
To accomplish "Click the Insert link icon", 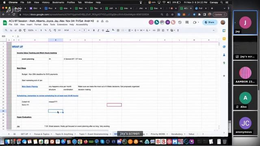I will [154, 30].
